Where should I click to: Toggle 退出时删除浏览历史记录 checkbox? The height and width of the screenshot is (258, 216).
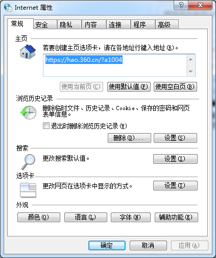[46, 126]
